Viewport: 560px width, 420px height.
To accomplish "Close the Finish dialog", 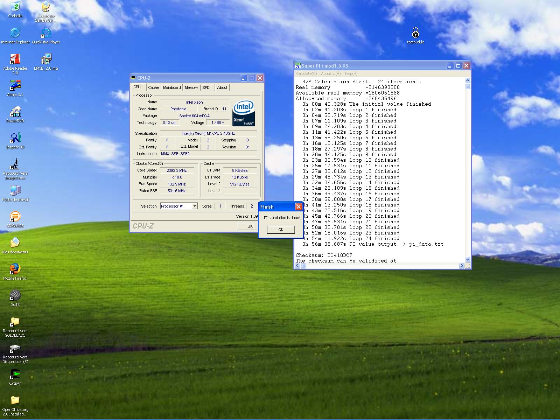I will coord(299,207).
